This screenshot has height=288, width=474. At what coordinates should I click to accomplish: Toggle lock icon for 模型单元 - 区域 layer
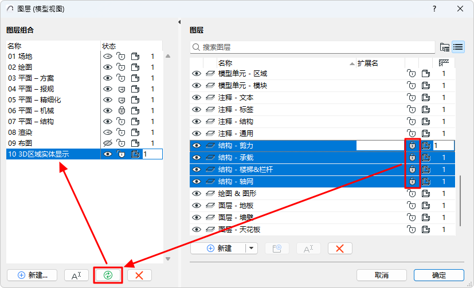pos(412,74)
